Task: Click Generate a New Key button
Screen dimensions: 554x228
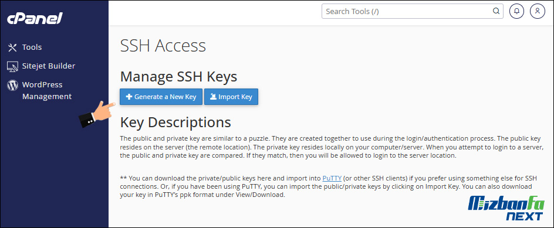Action: (161, 97)
